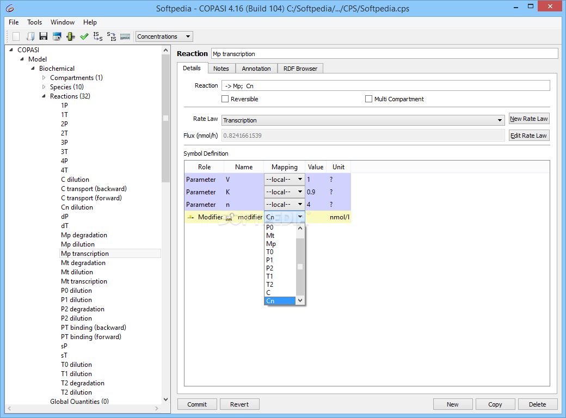
Task: Click the New Rate Law button
Action: pos(529,119)
